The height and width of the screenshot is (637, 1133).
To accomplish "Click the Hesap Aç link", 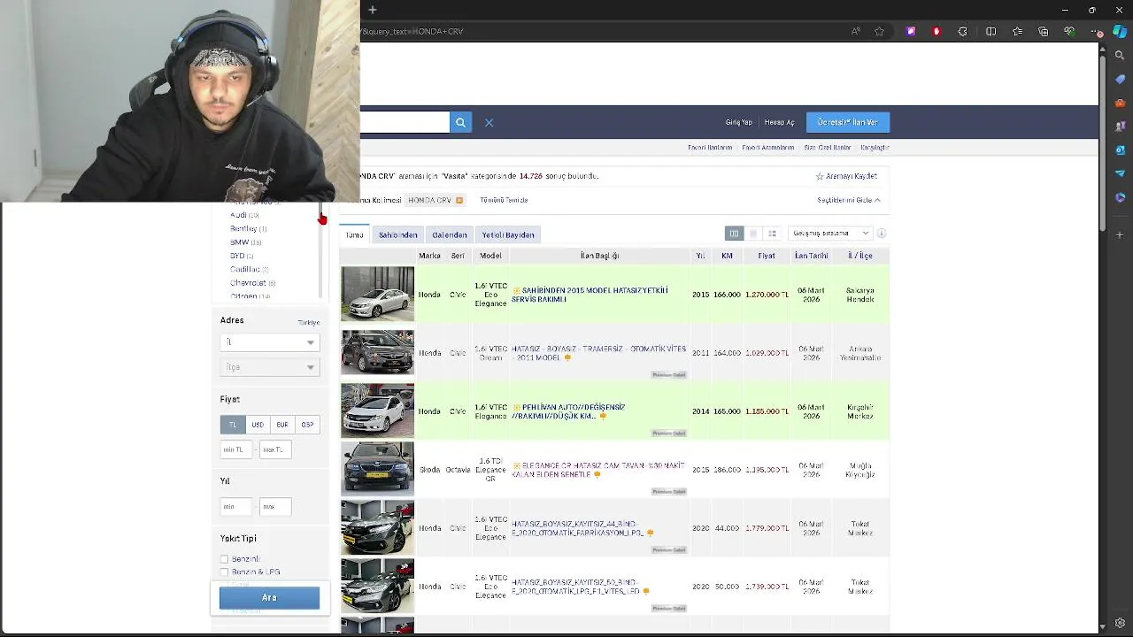I will click(779, 122).
